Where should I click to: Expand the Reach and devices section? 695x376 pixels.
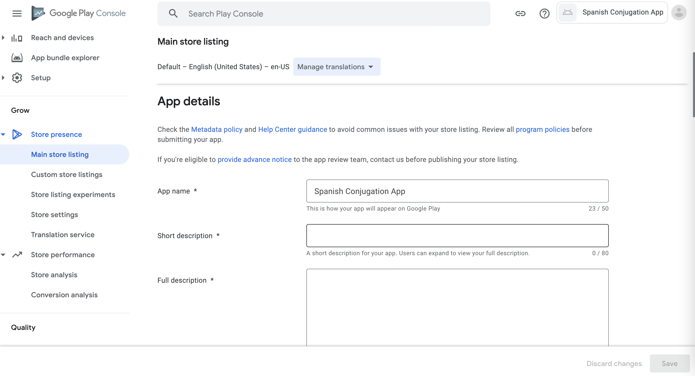3,38
